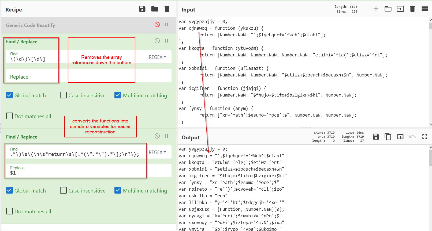The image size is (432, 231).
Task: Set breakpoint on second Find / Replace
Action: pos(166,136)
